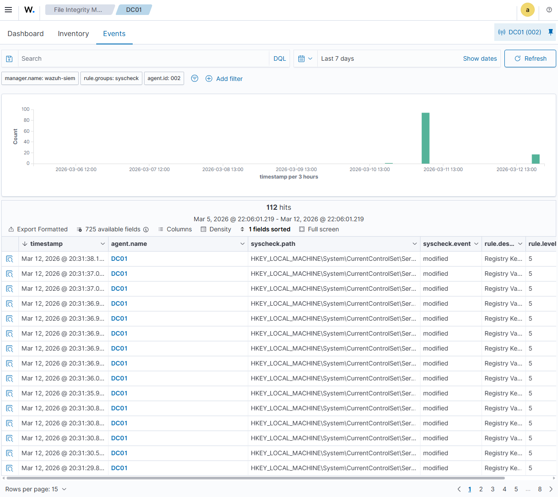Switch to the Inventory tab
Screen dimensions: 558x497
point(73,33)
